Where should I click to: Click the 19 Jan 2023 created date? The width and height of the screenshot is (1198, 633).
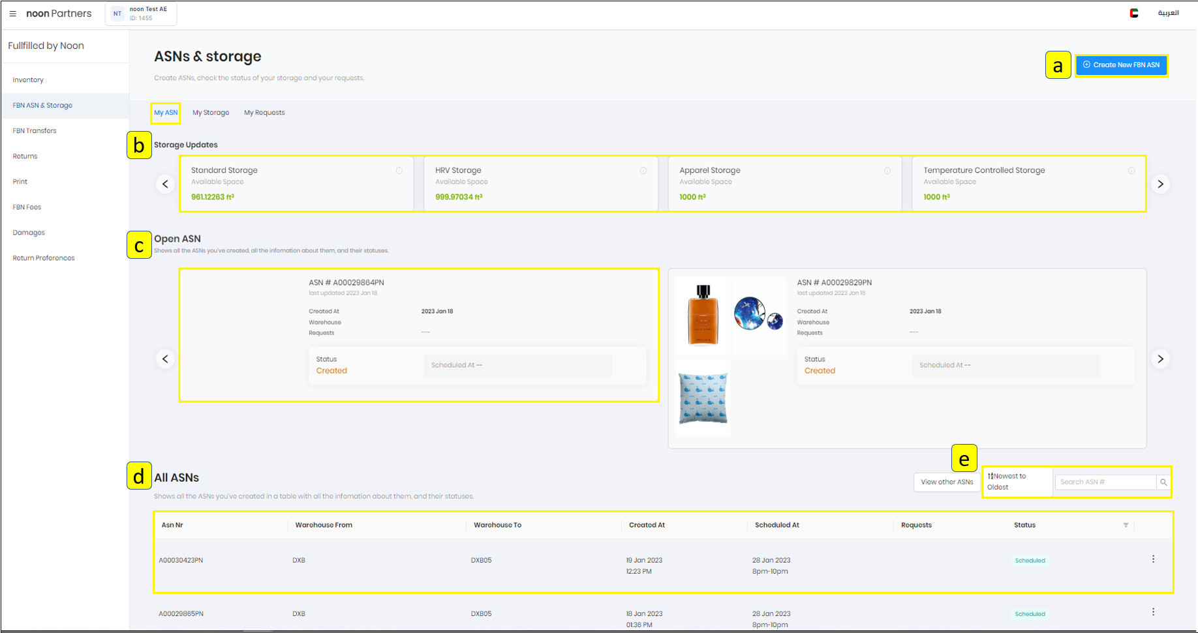pos(644,561)
